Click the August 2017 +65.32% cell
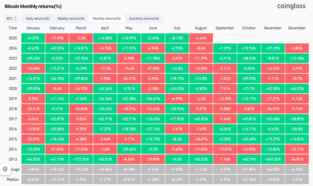The image size is (313, 186). 201,119
